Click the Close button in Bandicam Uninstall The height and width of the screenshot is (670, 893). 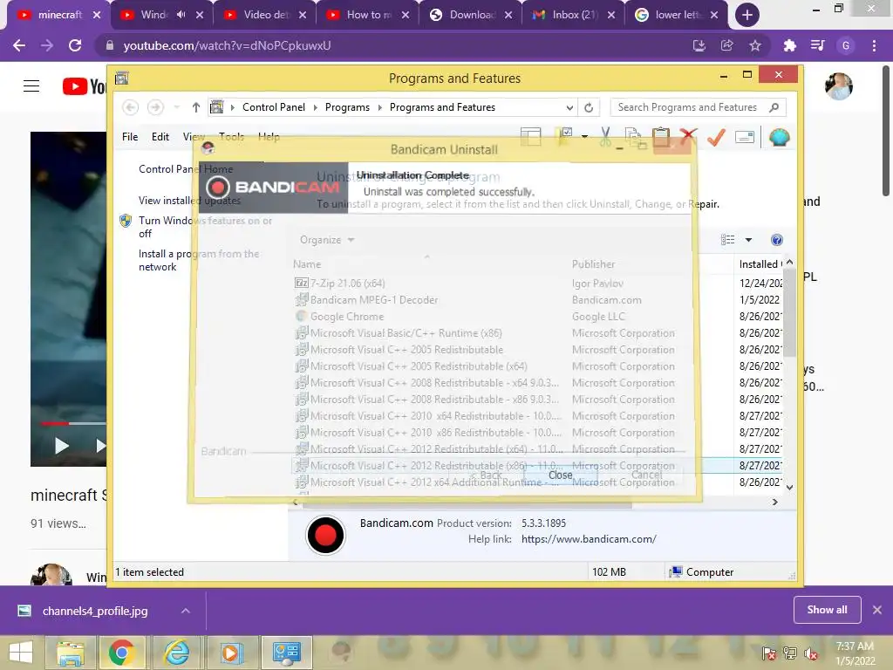coord(561,475)
